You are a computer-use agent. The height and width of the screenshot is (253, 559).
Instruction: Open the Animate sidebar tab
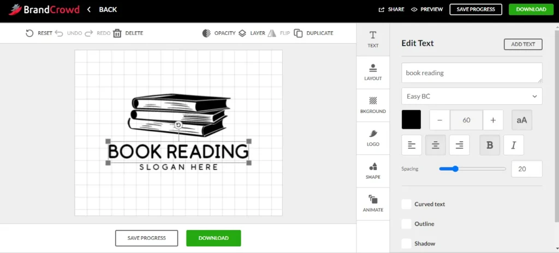point(373,204)
